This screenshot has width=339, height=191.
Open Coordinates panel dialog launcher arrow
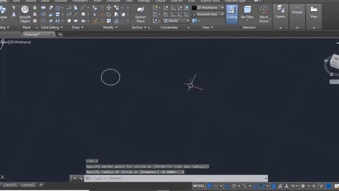189,28
